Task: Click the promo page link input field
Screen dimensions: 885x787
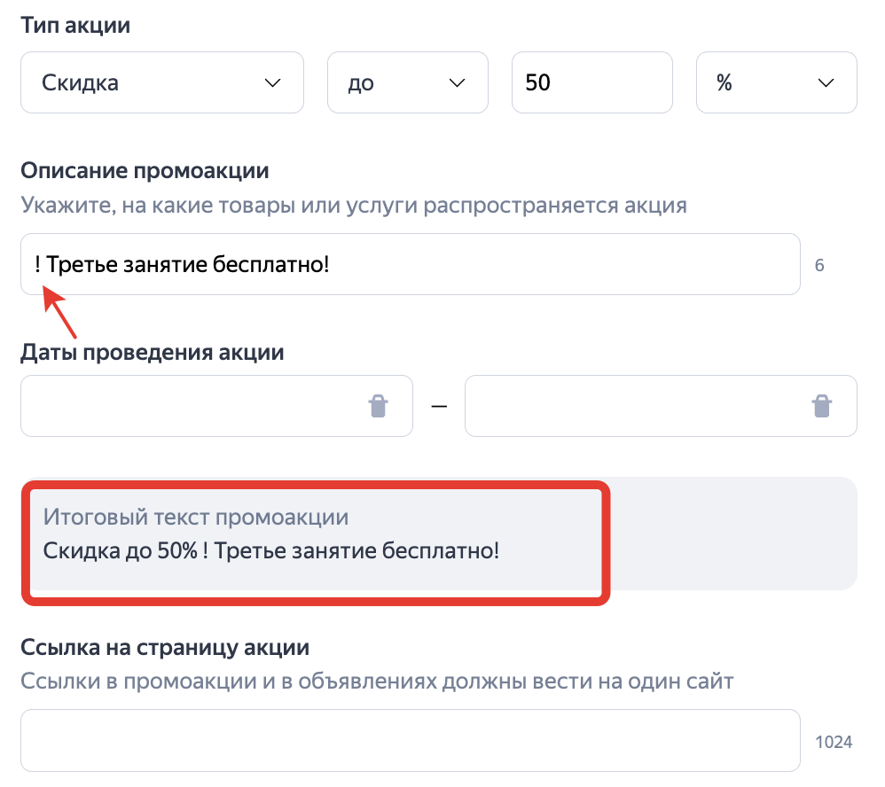Action: click(410, 740)
